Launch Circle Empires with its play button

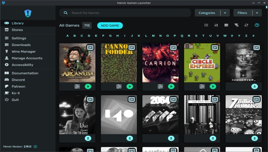click(213, 86)
